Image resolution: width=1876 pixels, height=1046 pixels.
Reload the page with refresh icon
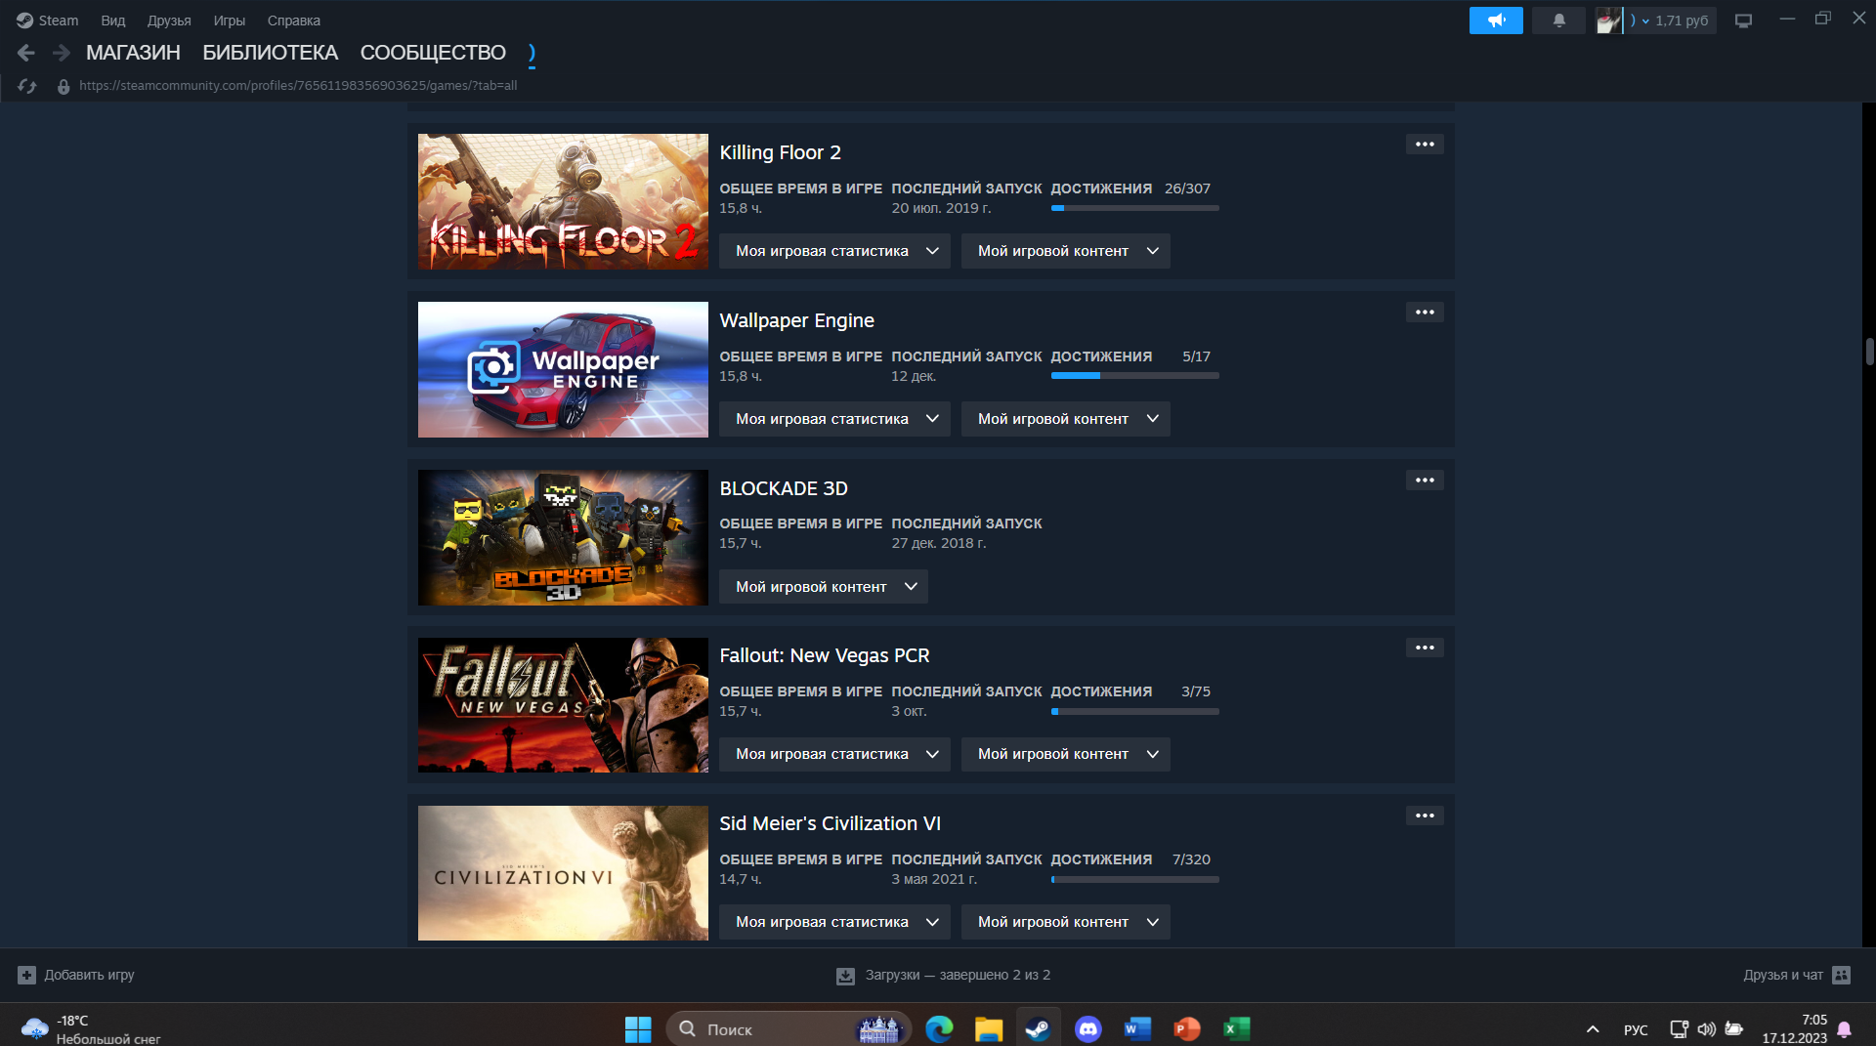(x=27, y=86)
